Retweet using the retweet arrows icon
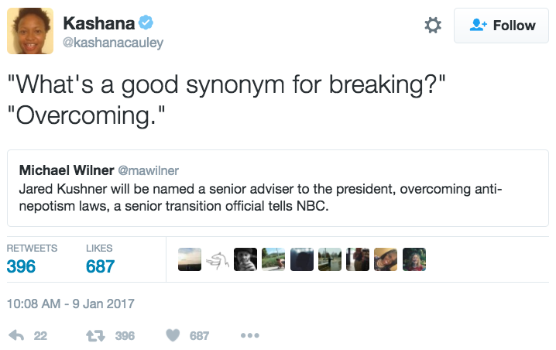 pyautogui.click(x=96, y=335)
